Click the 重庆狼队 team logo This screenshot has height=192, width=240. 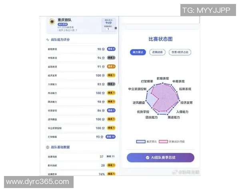coord(52,22)
